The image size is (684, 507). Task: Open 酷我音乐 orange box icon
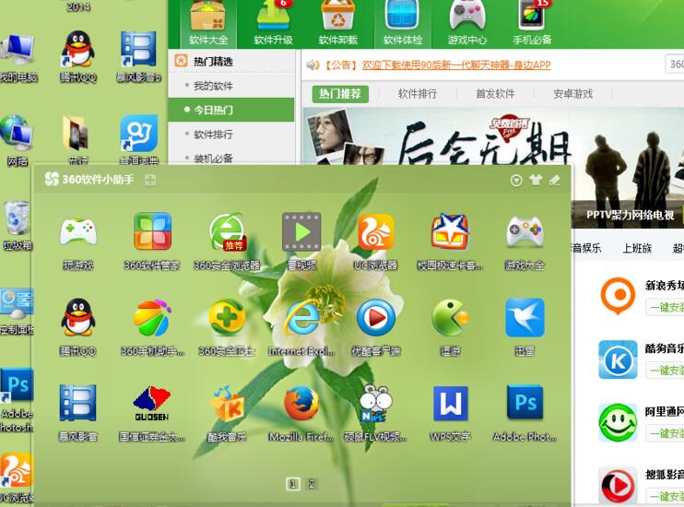pyautogui.click(x=227, y=403)
